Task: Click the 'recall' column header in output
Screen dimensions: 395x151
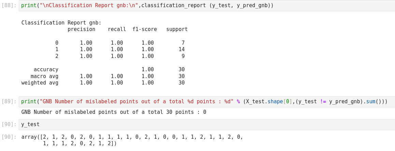Action: coord(117,29)
